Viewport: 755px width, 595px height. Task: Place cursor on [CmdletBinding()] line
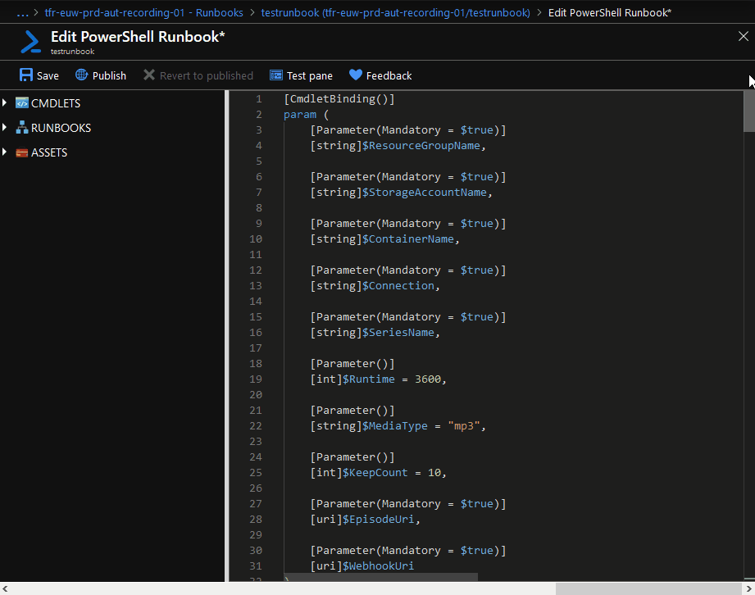339,99
